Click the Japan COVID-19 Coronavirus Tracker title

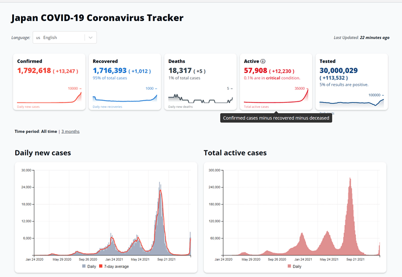pos(97,17)
